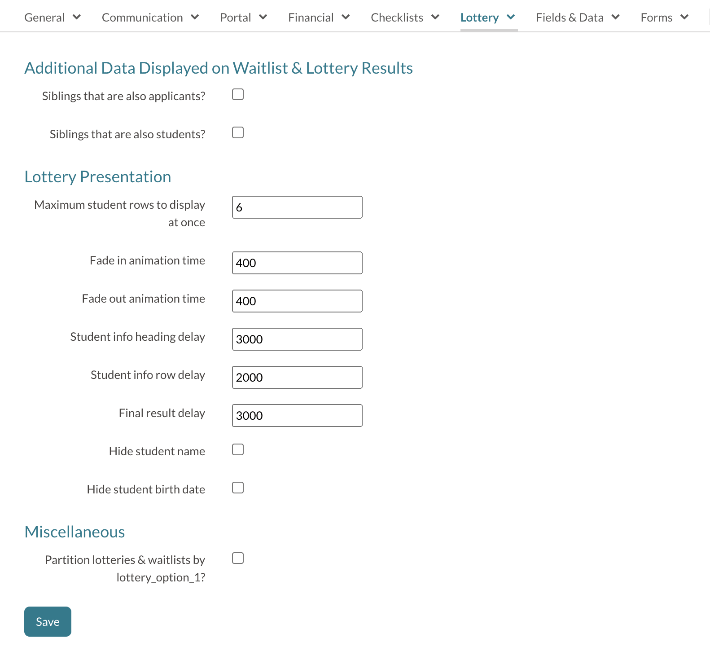The image size is (710, 660).
Task: Click the final result delay box
Action: click(x=297, y=416)
